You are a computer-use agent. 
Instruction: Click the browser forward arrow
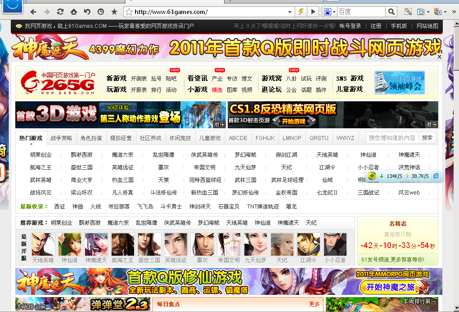(46, 12)
